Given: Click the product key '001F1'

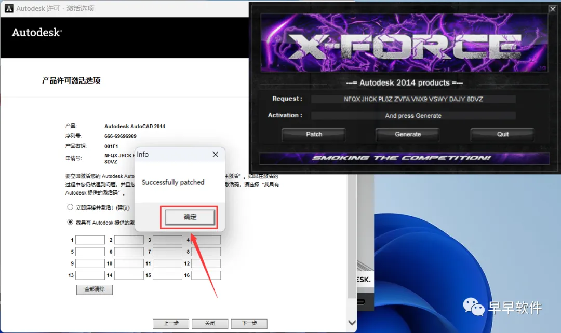Looking at the screenshot, I should [x=111, y=146].
